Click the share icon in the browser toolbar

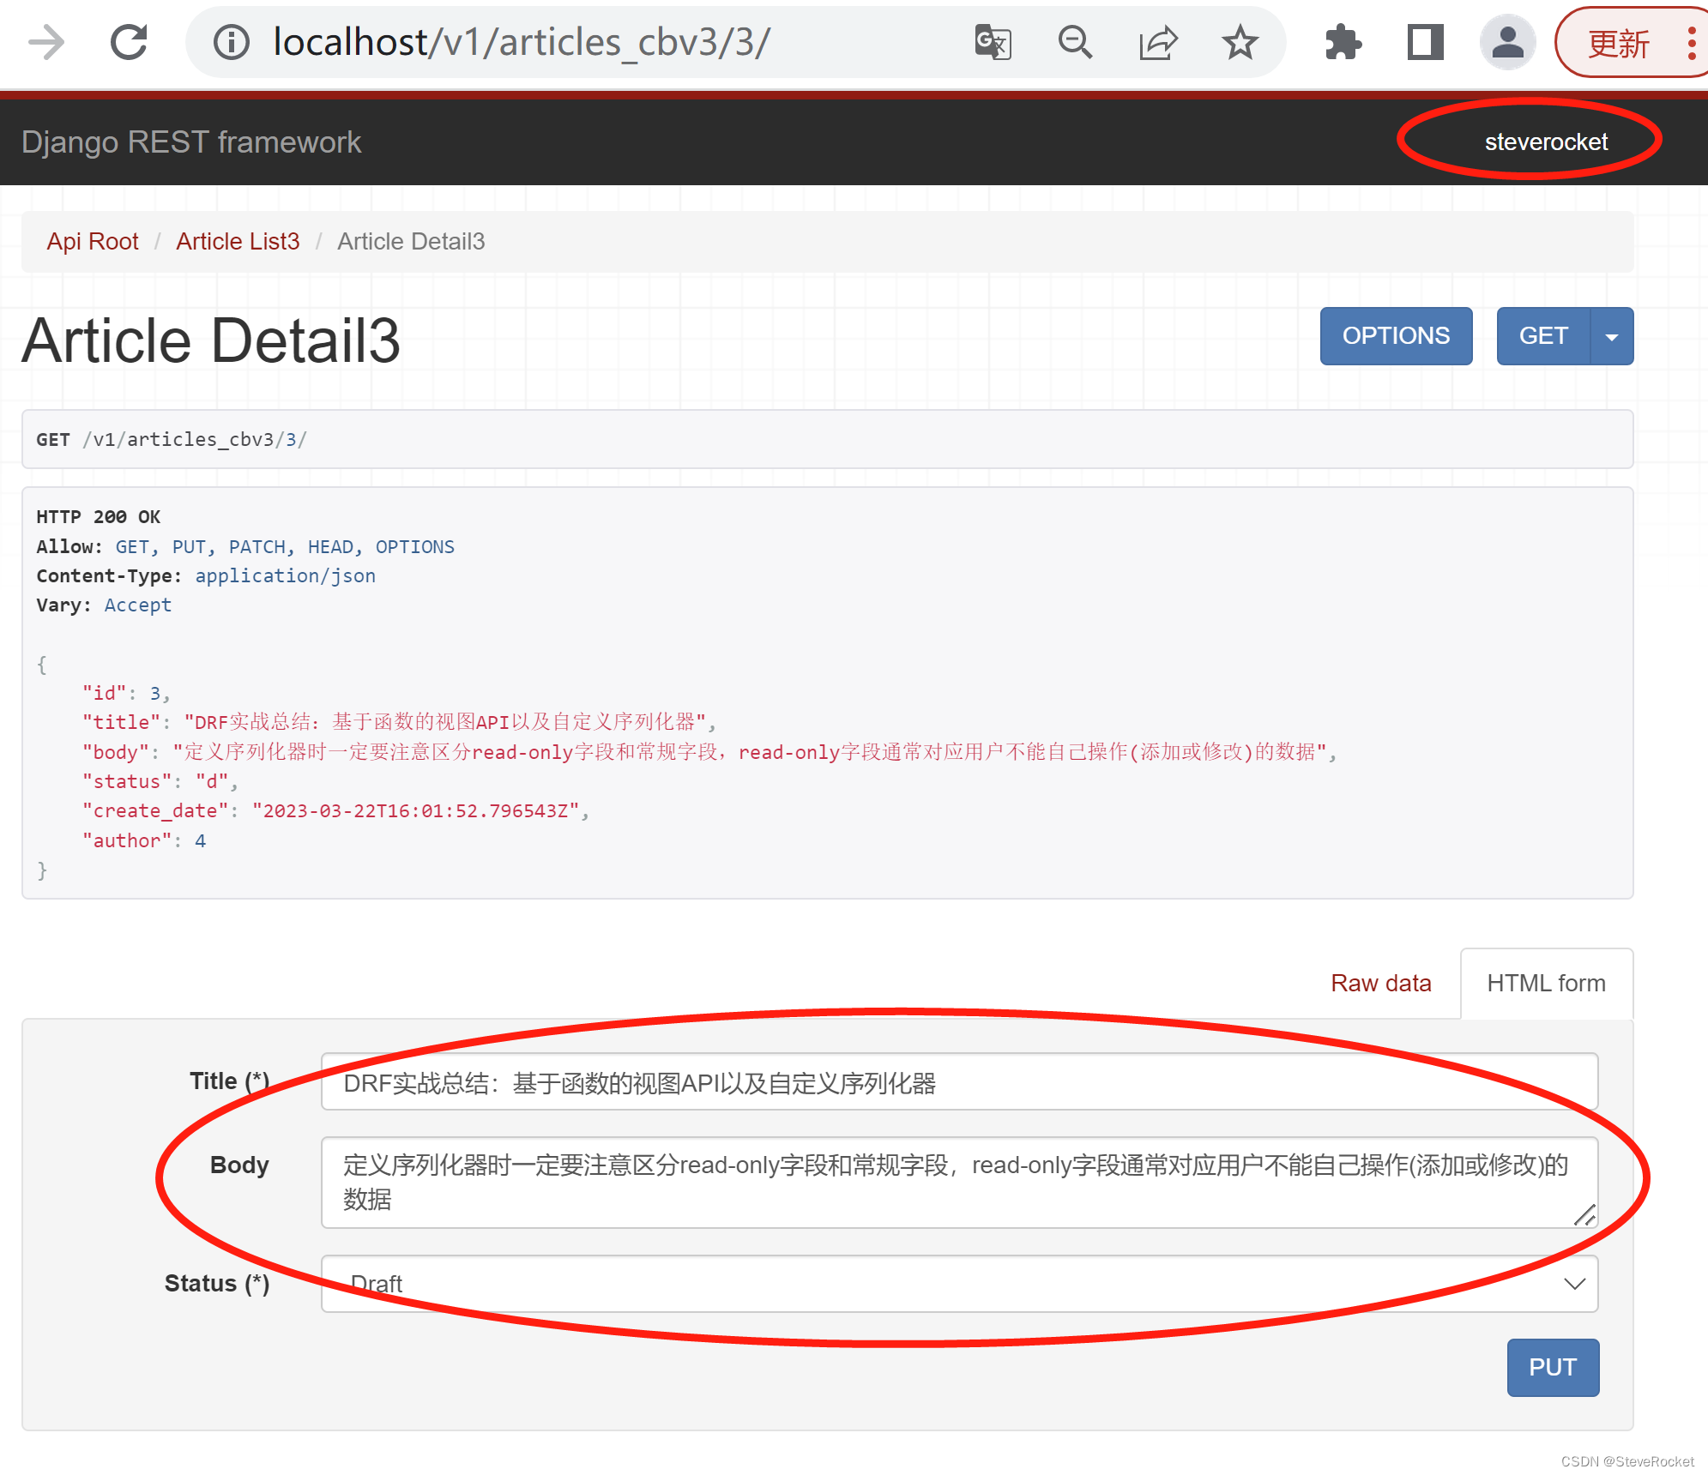click(1158, 40)
